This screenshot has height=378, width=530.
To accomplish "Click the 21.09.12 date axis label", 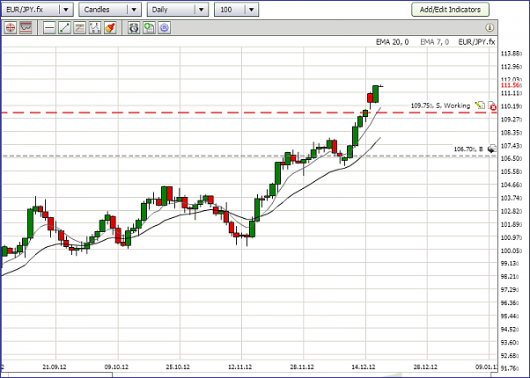I will [x=55, y=367].
